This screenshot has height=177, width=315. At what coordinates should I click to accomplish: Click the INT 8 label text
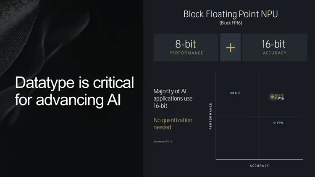(x=234, y=92)
